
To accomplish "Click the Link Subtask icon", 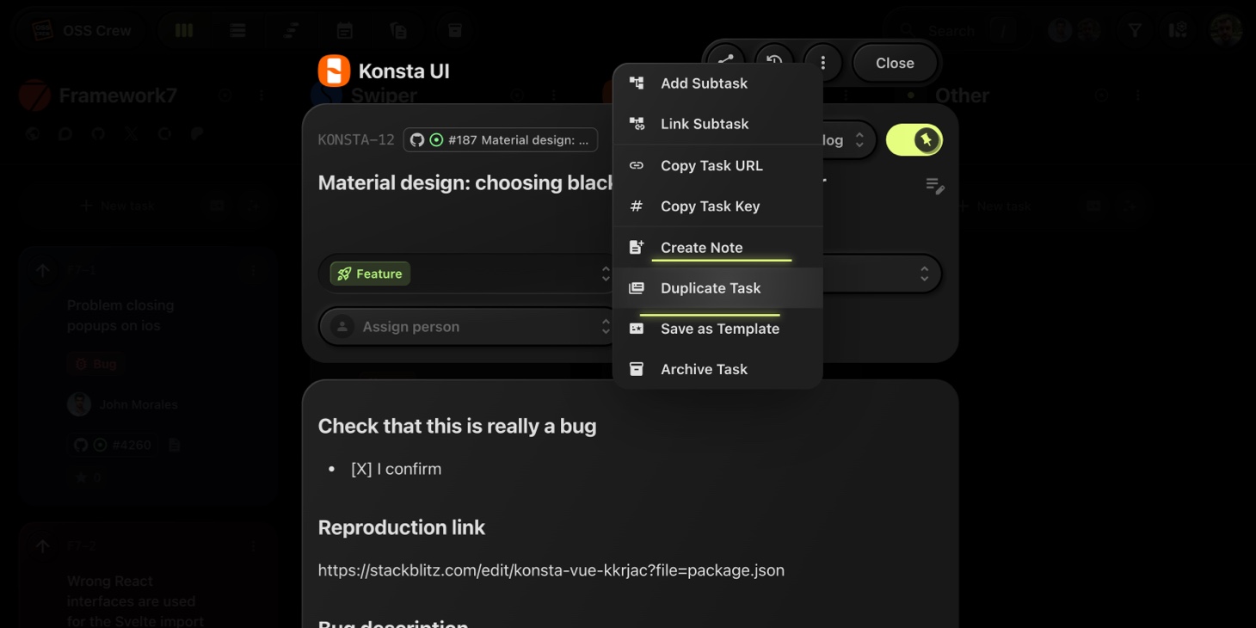I will pos(637,124).
